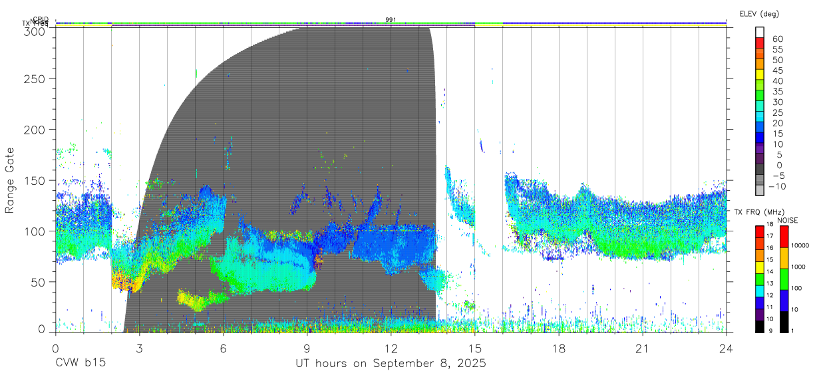
Task: Click the black 9–10 MHz band in TX FRQ bar
Action: 760,326
